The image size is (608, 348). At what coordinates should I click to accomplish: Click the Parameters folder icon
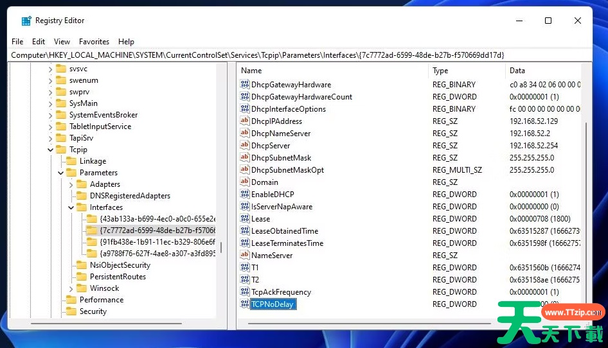coord(71,173)
